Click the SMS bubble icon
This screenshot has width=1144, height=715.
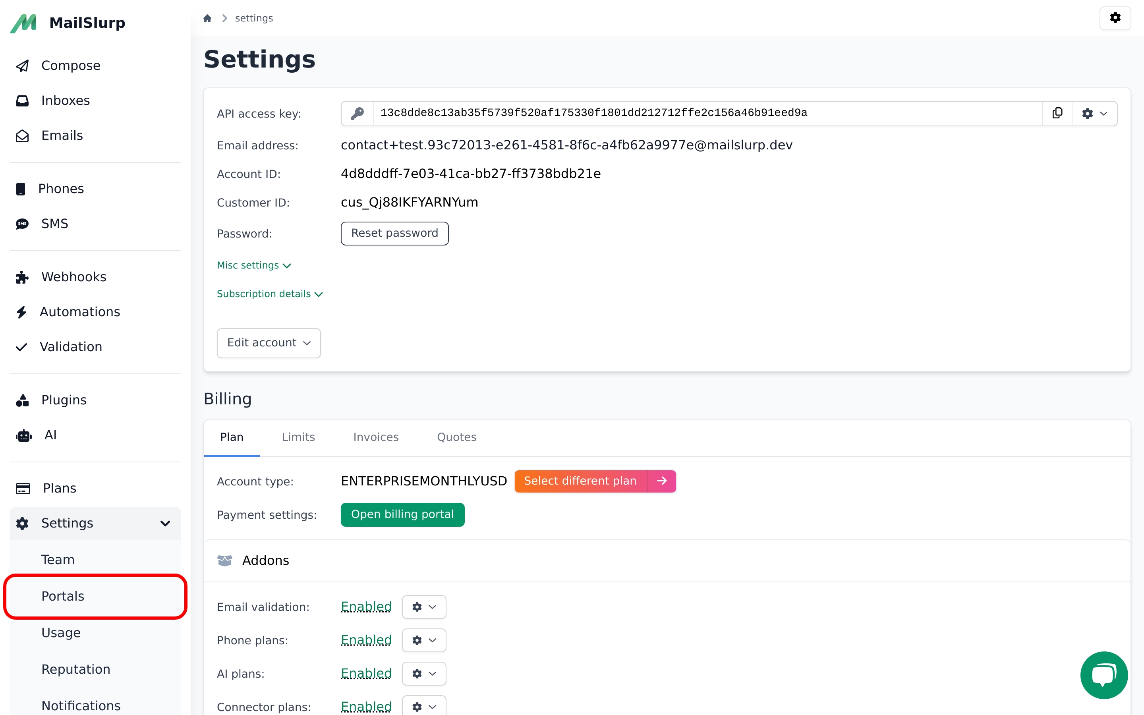coord(22,224)
